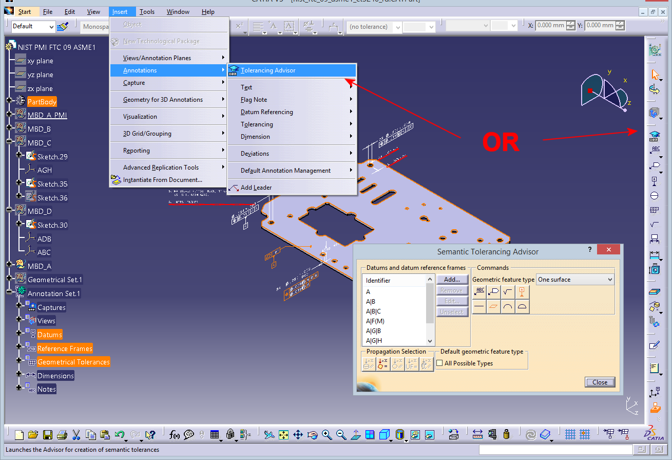This screenshot has width=672, height=460.
Task: Activate the Rotate view tool
Action: (312, 435)
